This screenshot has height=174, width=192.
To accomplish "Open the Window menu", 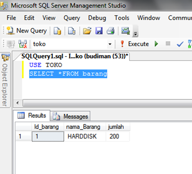I will 148,18.
